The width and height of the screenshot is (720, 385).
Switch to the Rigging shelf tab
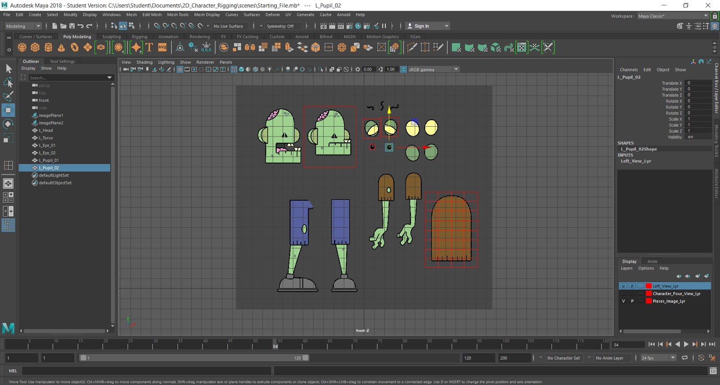tap(139, 37)
